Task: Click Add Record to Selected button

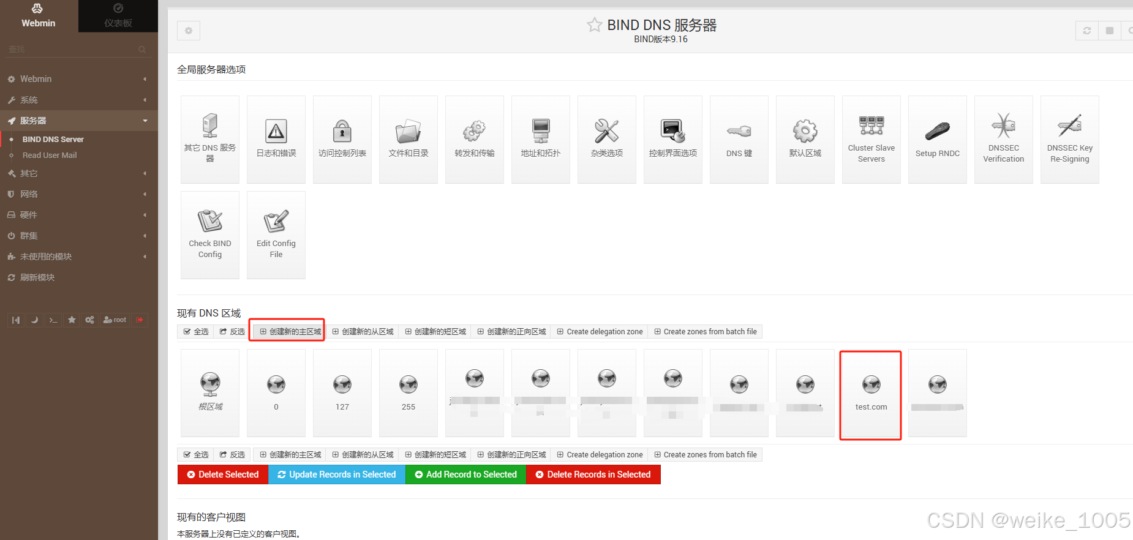Action: click(465, 474)
